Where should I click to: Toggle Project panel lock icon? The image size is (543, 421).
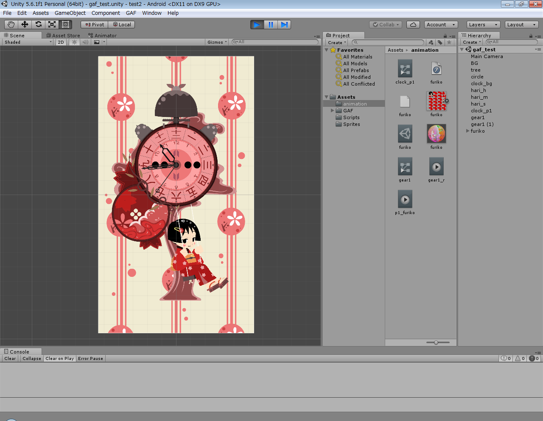445,36
